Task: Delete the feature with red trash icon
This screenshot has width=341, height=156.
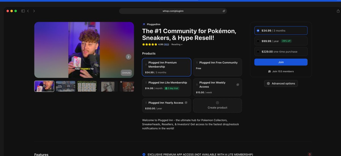Action: click(310, 154)
